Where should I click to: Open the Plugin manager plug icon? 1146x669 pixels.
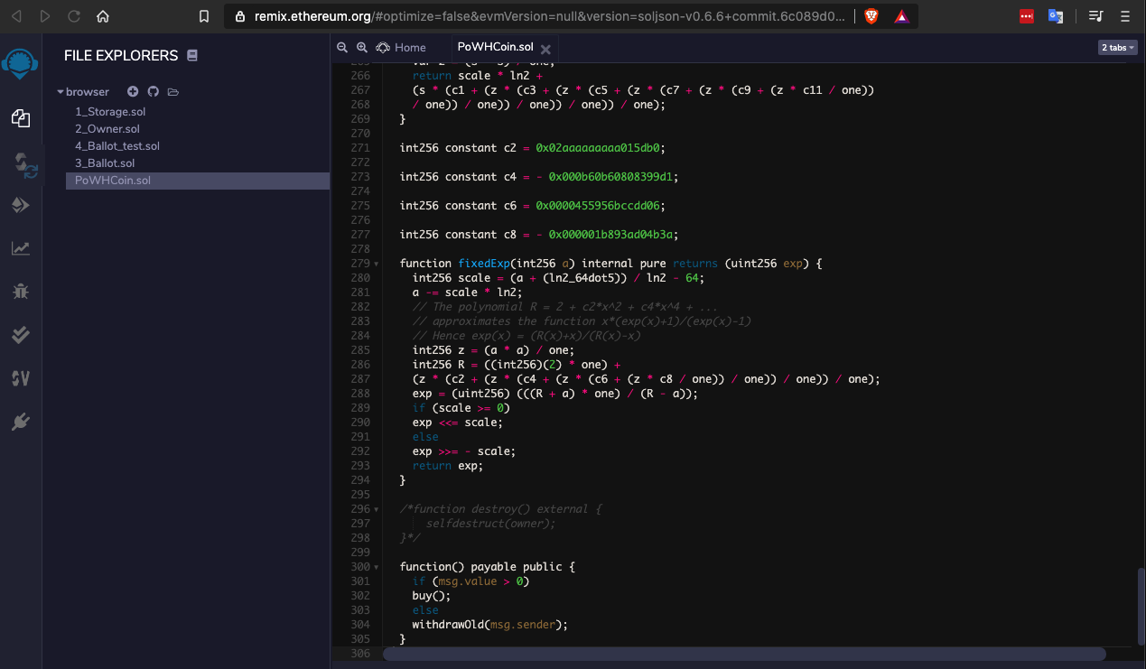pyautogui.click(x=21, y=421)
